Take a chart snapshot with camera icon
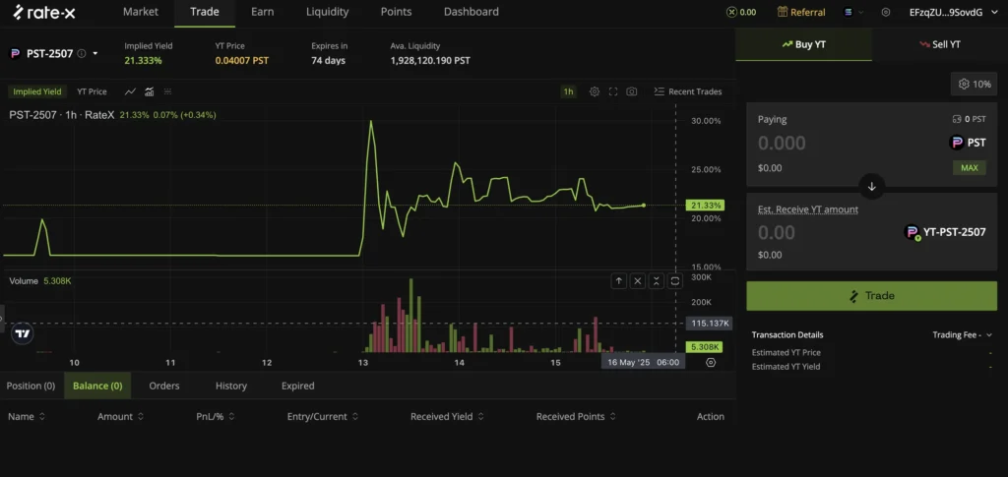 [x=632, y=91]
